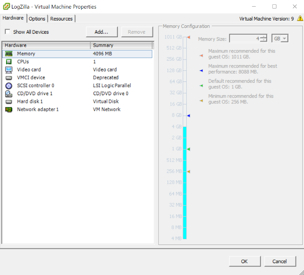Click the Memory Size input field
The image size is (304, 275).
coord(245,39)
